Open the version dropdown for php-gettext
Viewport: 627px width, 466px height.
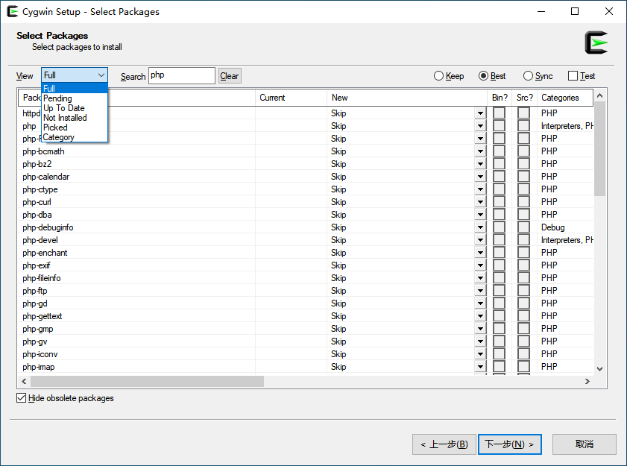click(480, 316)
